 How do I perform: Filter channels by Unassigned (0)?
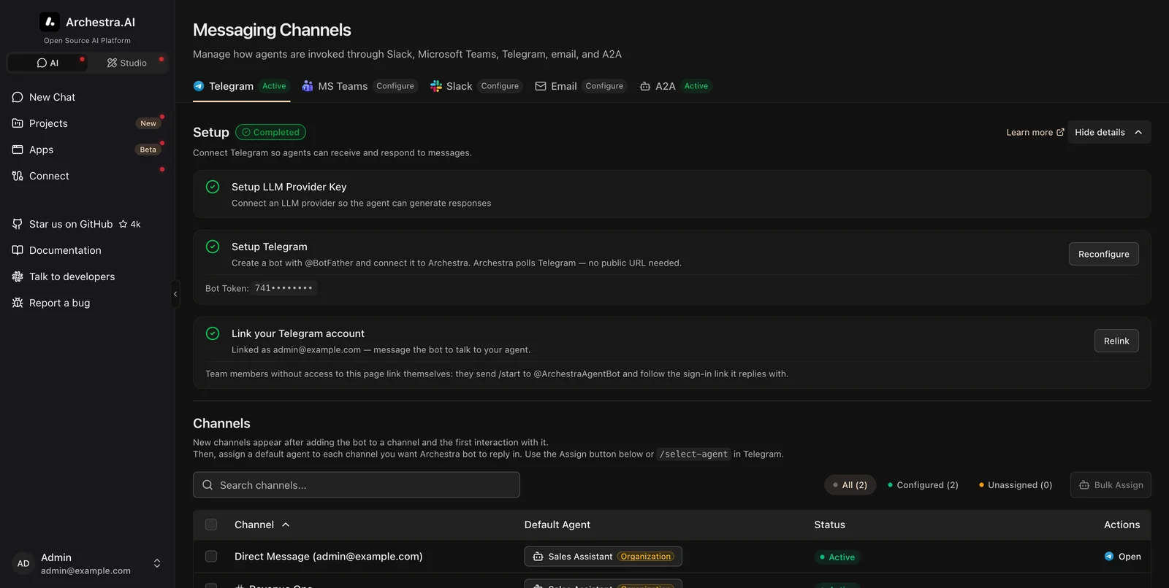pyautogui.click(x=1016, y=485)
